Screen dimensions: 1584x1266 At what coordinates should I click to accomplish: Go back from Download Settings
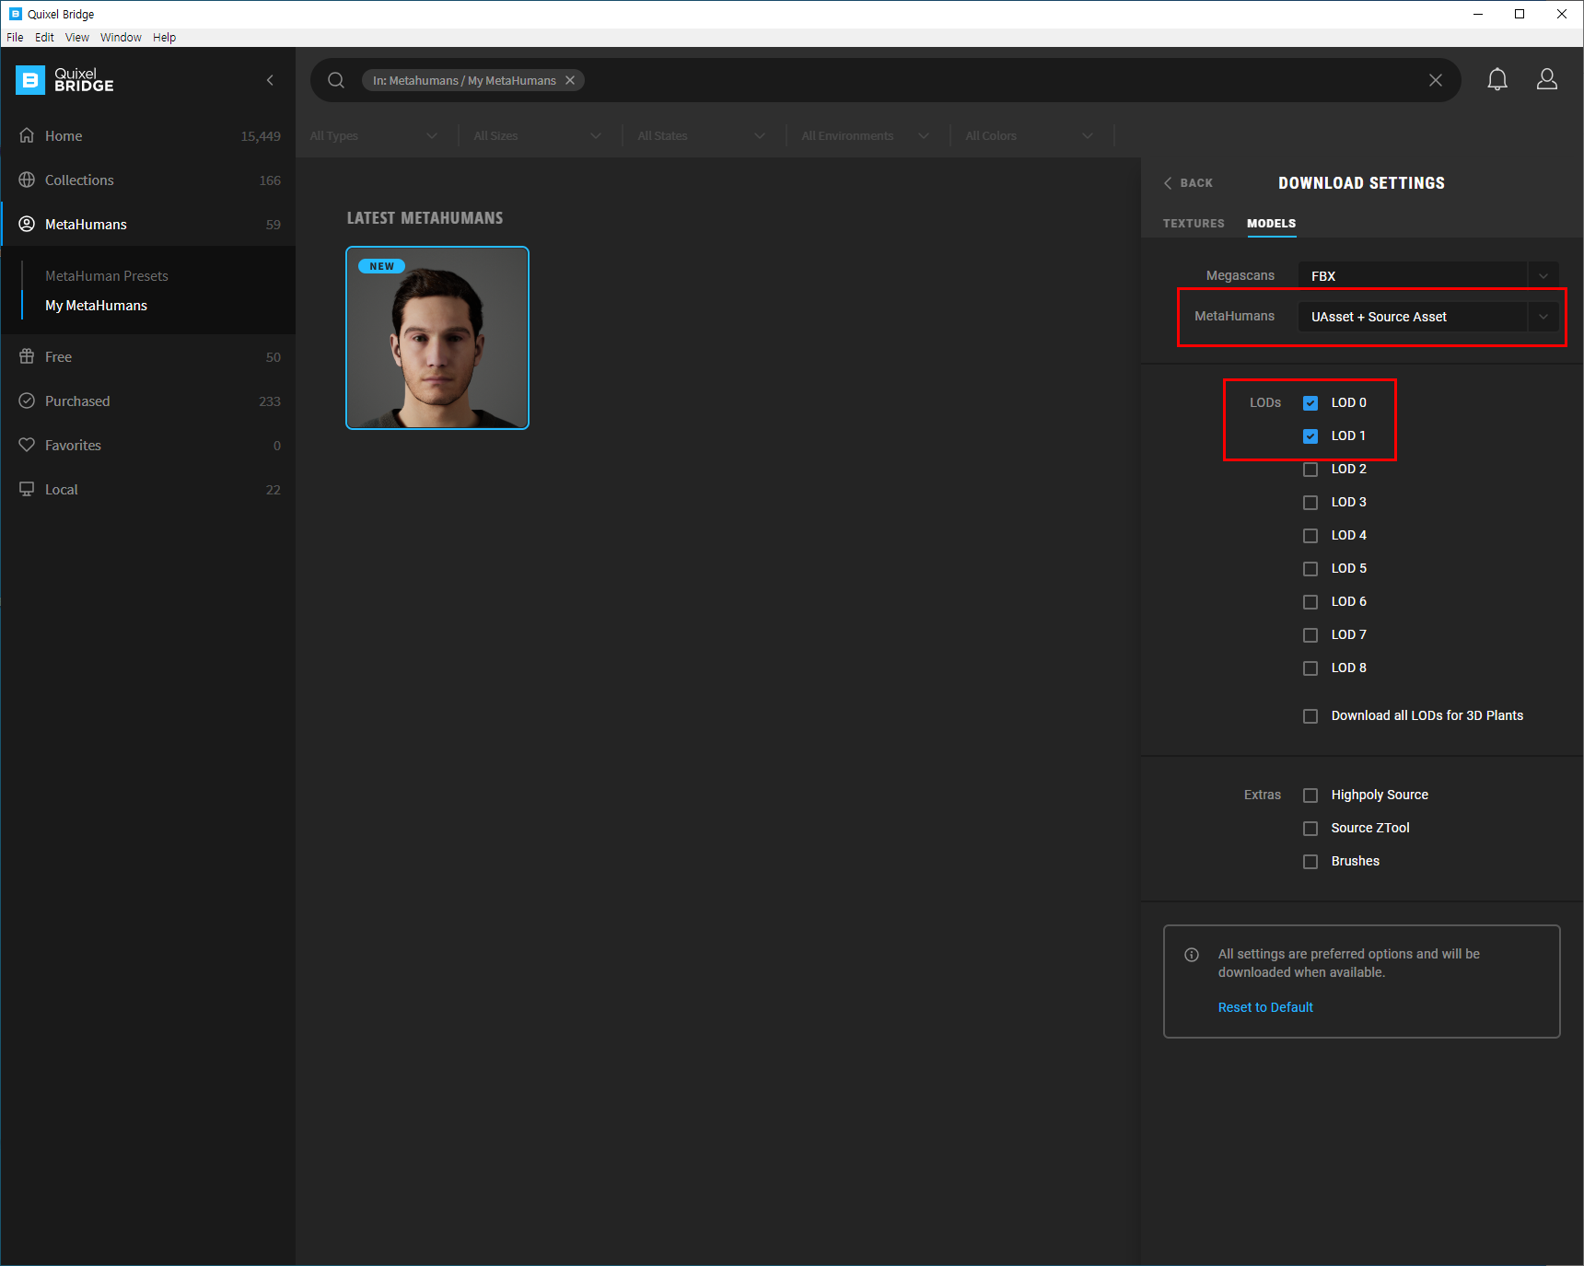click(1188, 183)
